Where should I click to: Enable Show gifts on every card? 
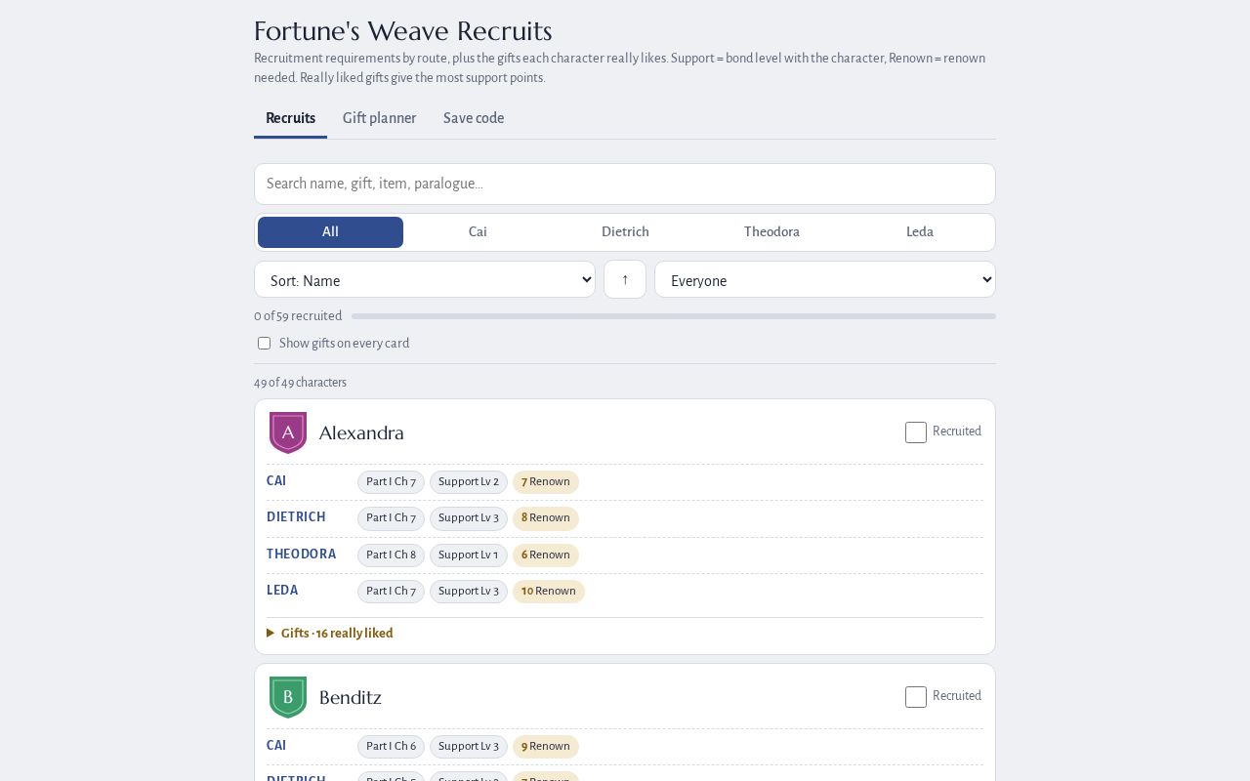click(264, 344)
